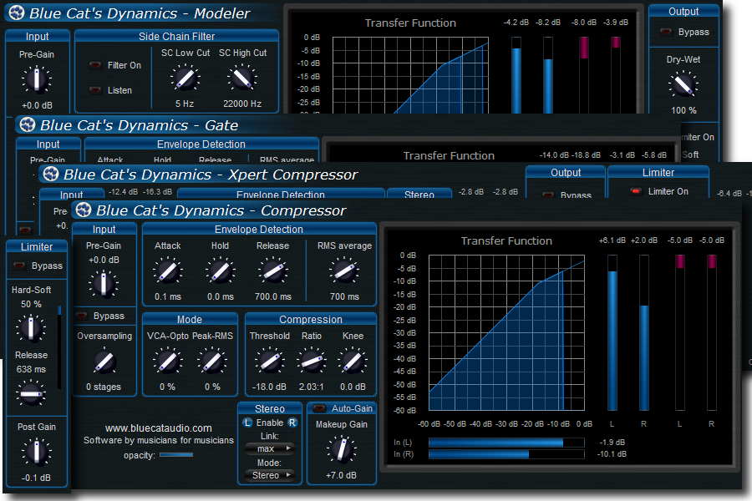
Task: Click the SC Low Cut knob
Action: tap(184, 79)
